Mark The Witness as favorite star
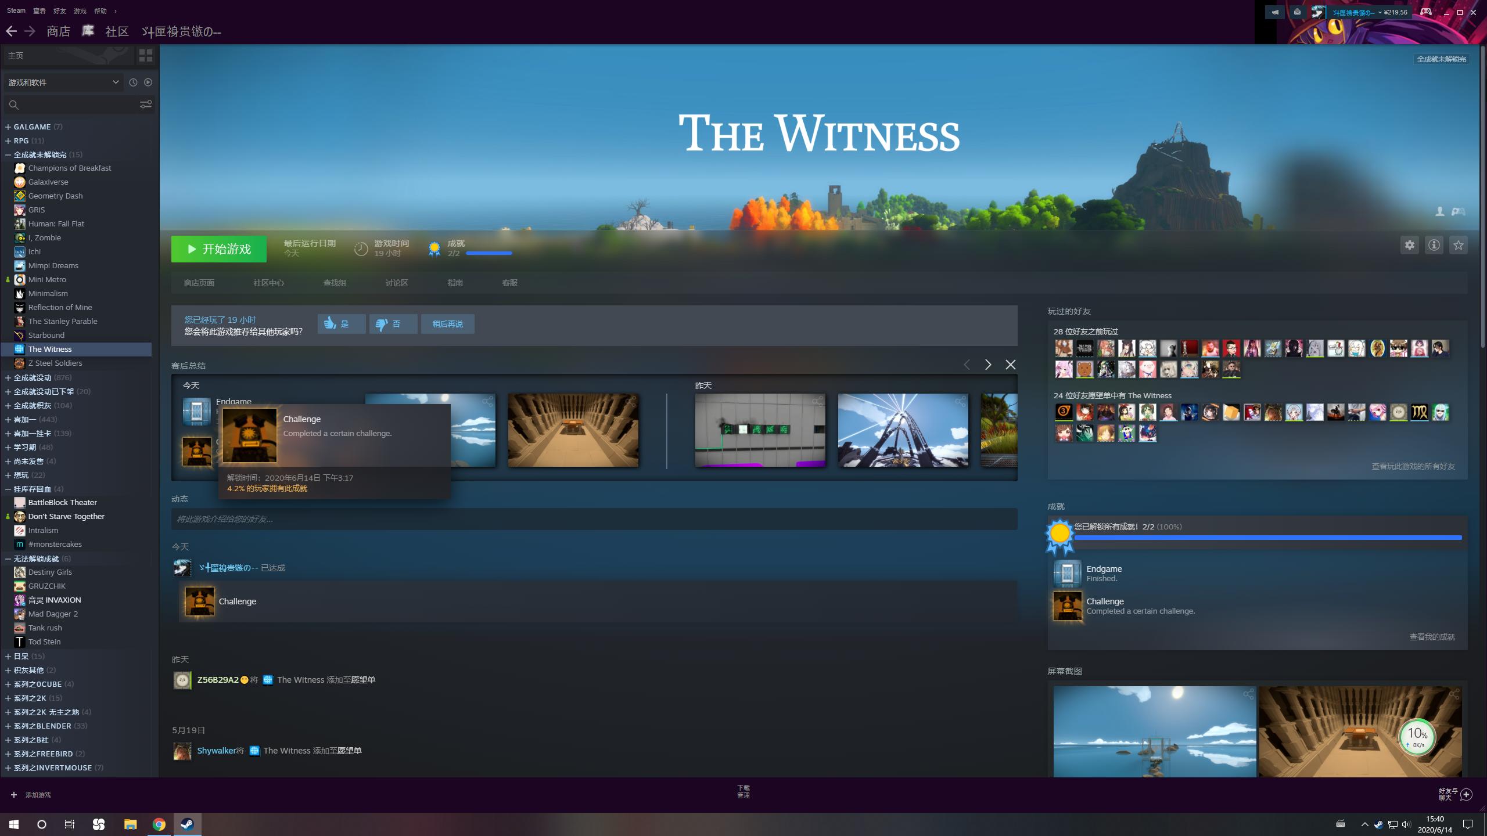 (1459, 245)
